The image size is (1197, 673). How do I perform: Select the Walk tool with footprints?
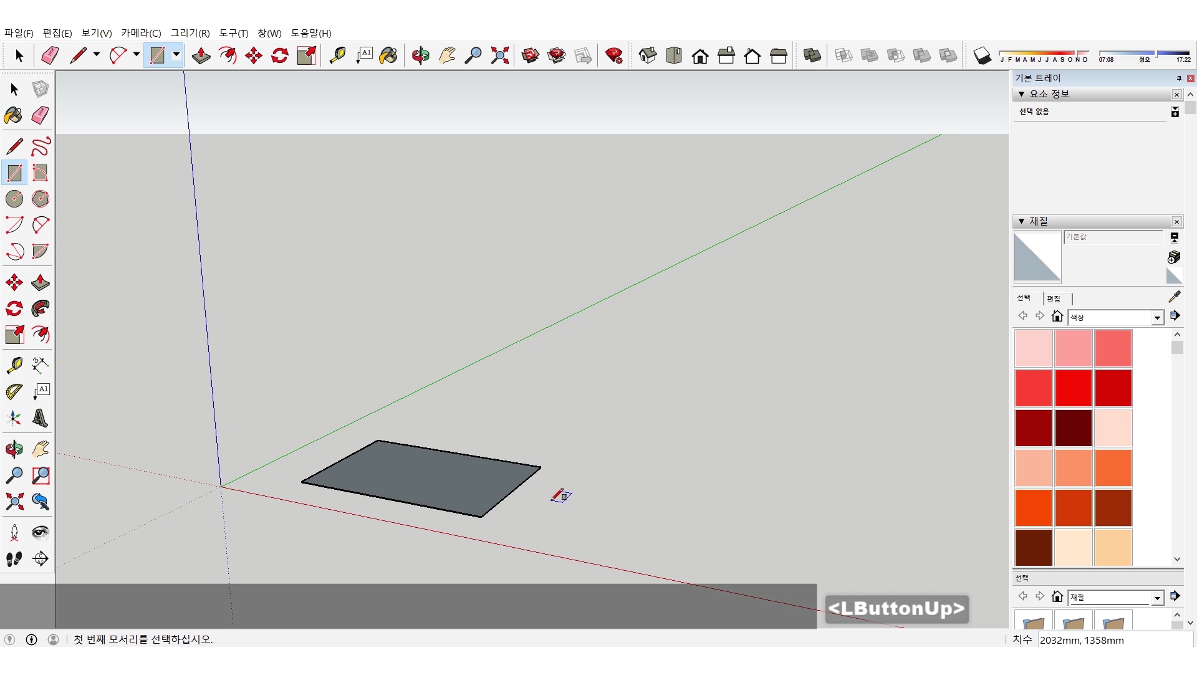pos(14,559)
